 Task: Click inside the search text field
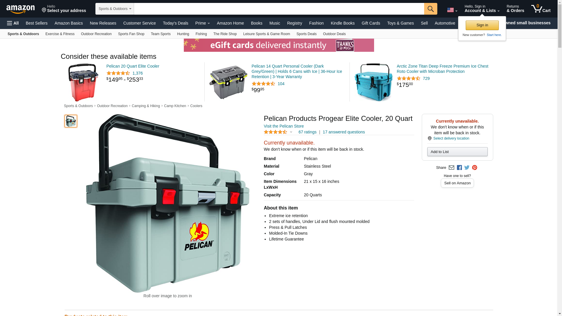(x=279, y=9)
